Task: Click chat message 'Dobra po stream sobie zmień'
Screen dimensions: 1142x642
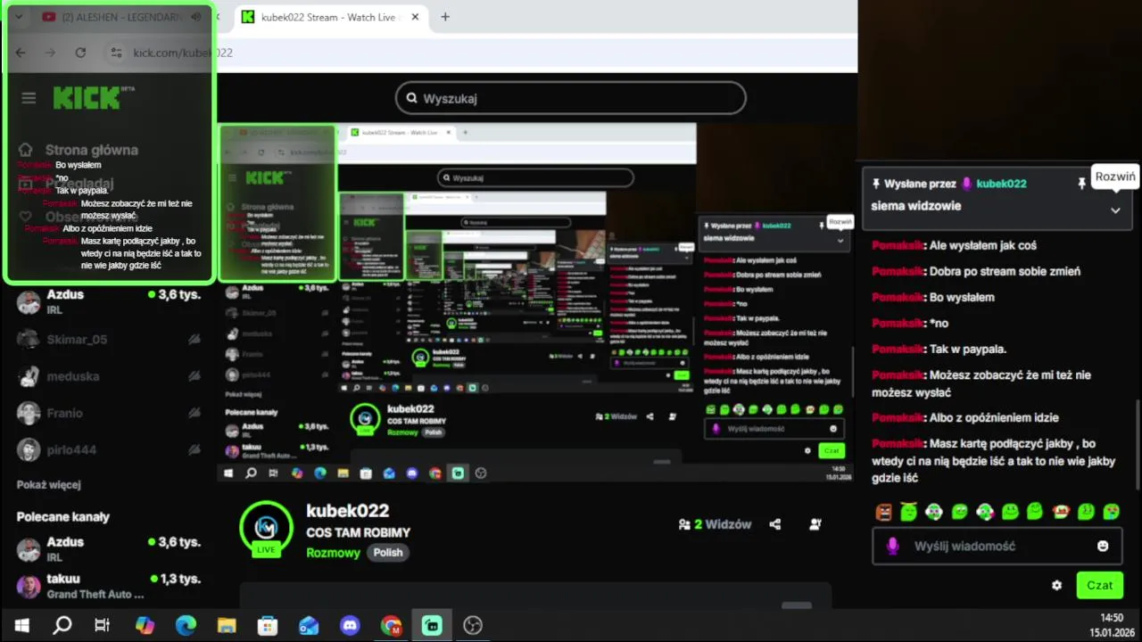Action: pyautogui.click(x=976, y=271)
